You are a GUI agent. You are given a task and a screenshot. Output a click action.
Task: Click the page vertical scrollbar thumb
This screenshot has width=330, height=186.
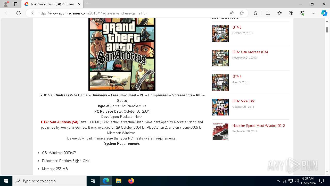coord(327,30)
